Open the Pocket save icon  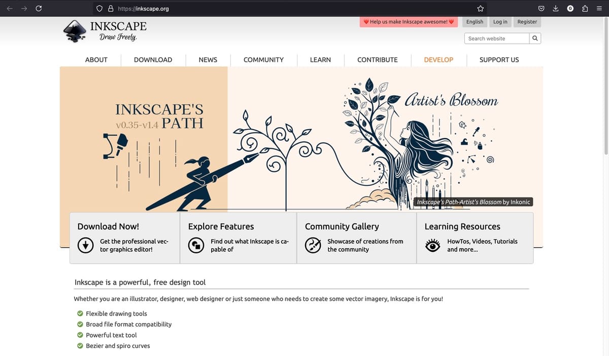pos(542,8)
